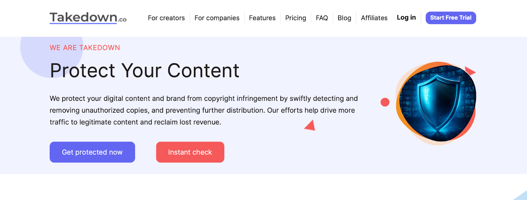Visit the Blog from the navigation
527x200 pixels.
[x=344, y=18]
